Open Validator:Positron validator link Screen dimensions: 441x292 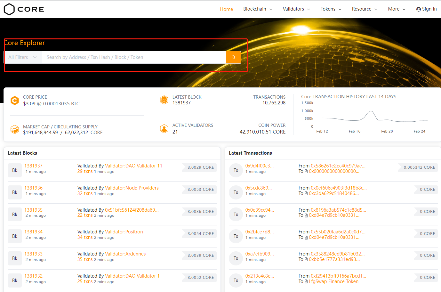tap(124, 232)
